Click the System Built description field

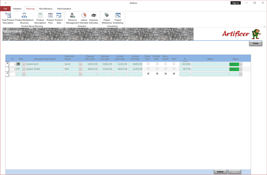45,64
